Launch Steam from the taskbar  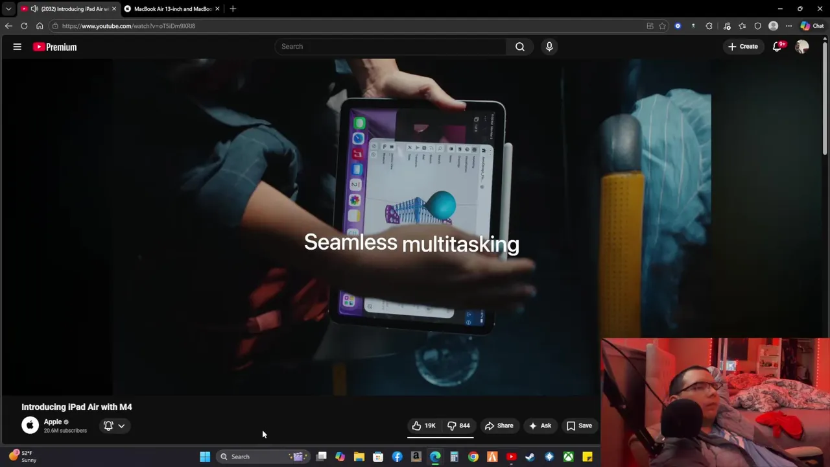point(530,457)
